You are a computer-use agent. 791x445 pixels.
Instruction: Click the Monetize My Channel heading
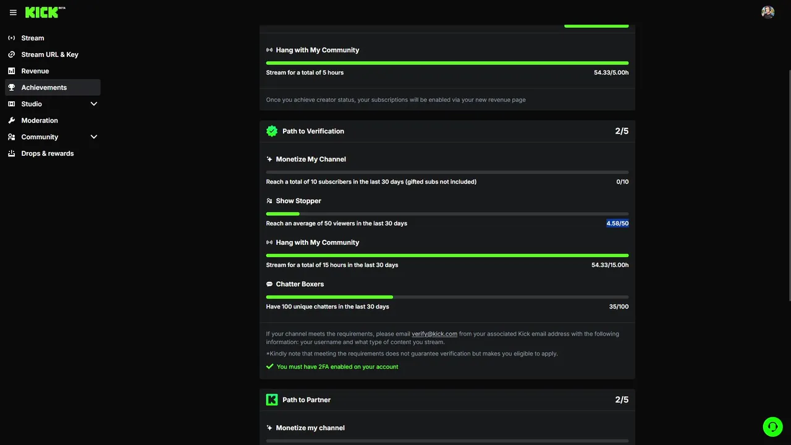tap(311, 159)
